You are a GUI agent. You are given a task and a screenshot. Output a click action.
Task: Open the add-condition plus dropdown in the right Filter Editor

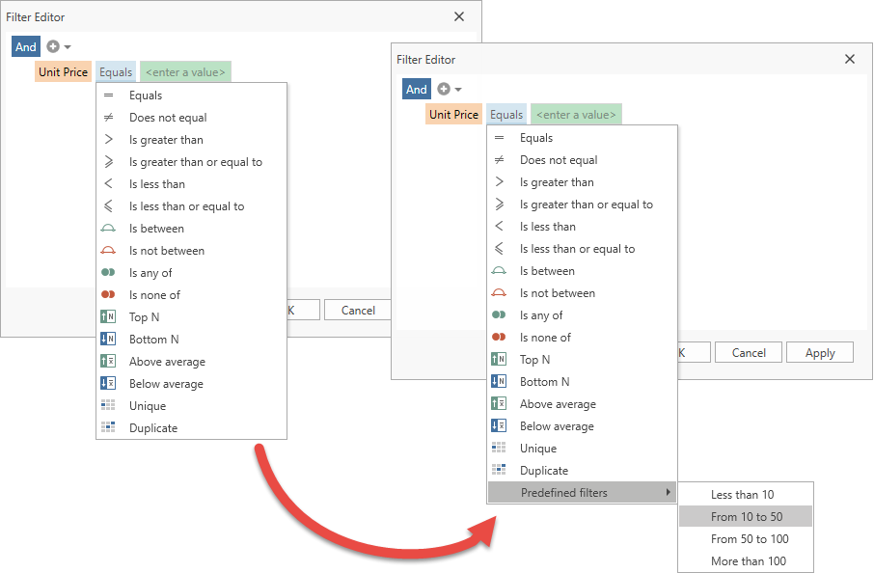point(449,90)
